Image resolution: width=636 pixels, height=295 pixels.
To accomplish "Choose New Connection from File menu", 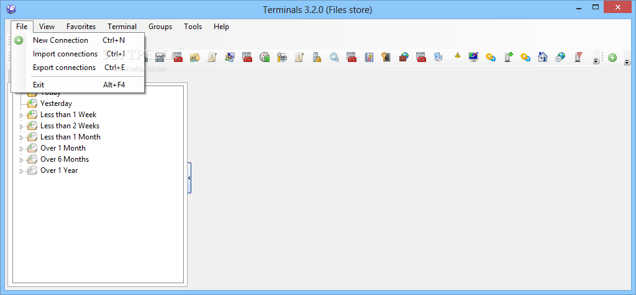I will pos(78,40).
